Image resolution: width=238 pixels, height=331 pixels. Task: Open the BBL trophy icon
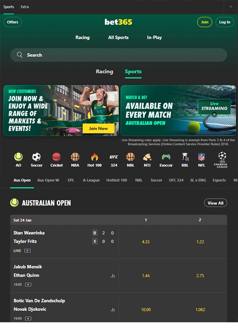pos(185,157)
